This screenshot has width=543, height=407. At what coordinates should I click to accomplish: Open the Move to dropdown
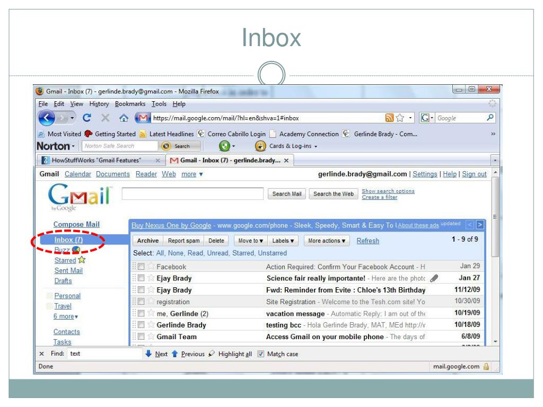point(251,241)
